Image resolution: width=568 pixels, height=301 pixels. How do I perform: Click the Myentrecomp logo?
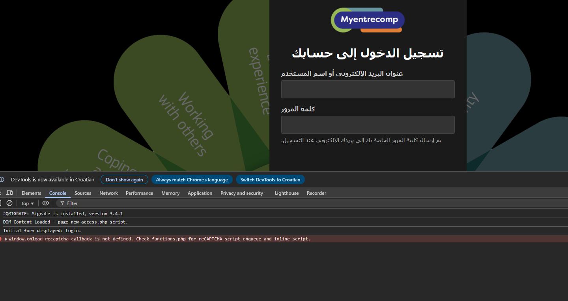coord(368,20)
